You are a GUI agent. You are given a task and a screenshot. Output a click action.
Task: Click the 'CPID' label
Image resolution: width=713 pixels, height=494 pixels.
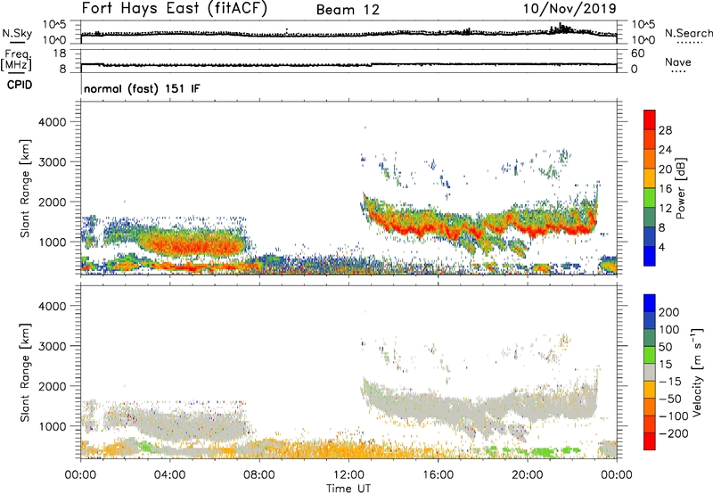pos(20,85)
